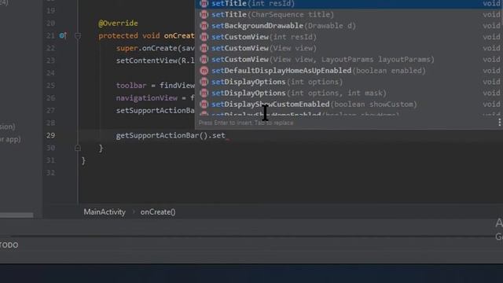This screenshot has height=283, width=503.
Task: Select setDisplayOptions(int options) suggestion
Action: coord(349,82)
